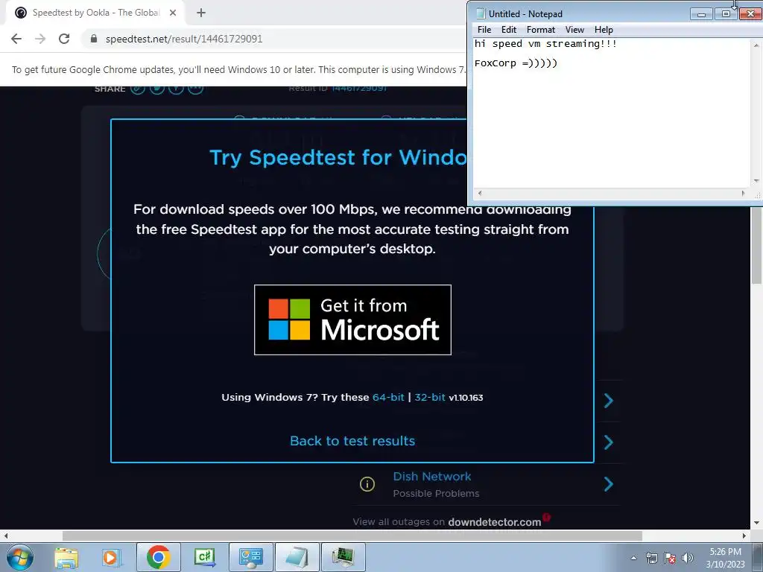Click the Action Center flag icon
This screenshot has width=763, height=572.
(670, 558)
